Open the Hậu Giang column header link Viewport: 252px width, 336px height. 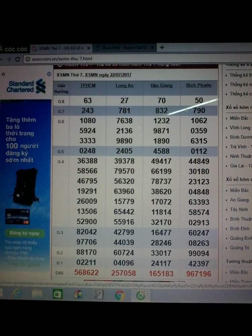pos(162,86)
